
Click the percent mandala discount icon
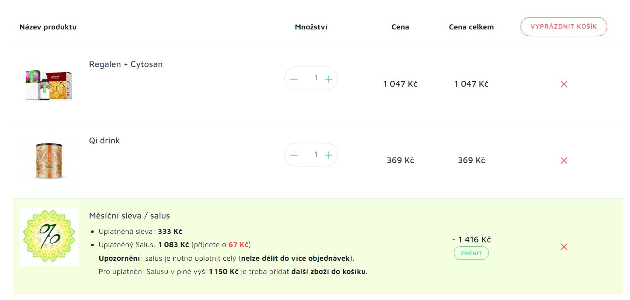[x=49, y=236]
